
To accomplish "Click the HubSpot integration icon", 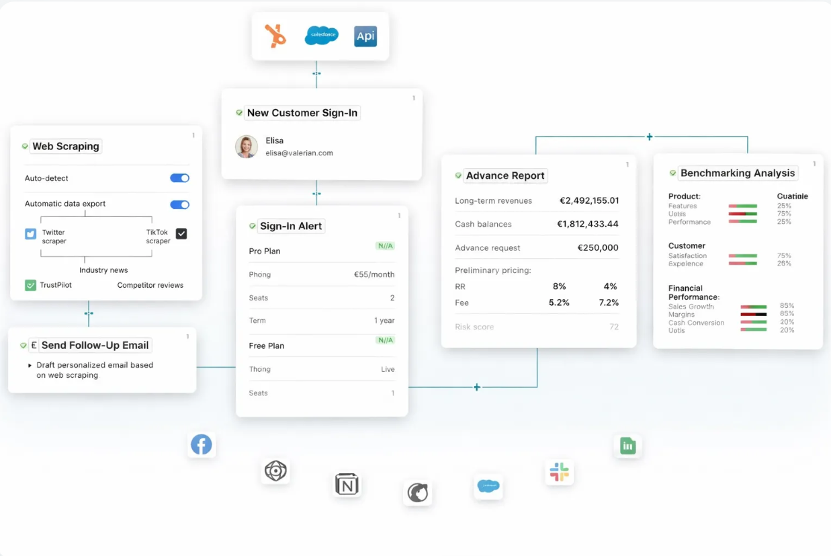I will pos(275,36).
